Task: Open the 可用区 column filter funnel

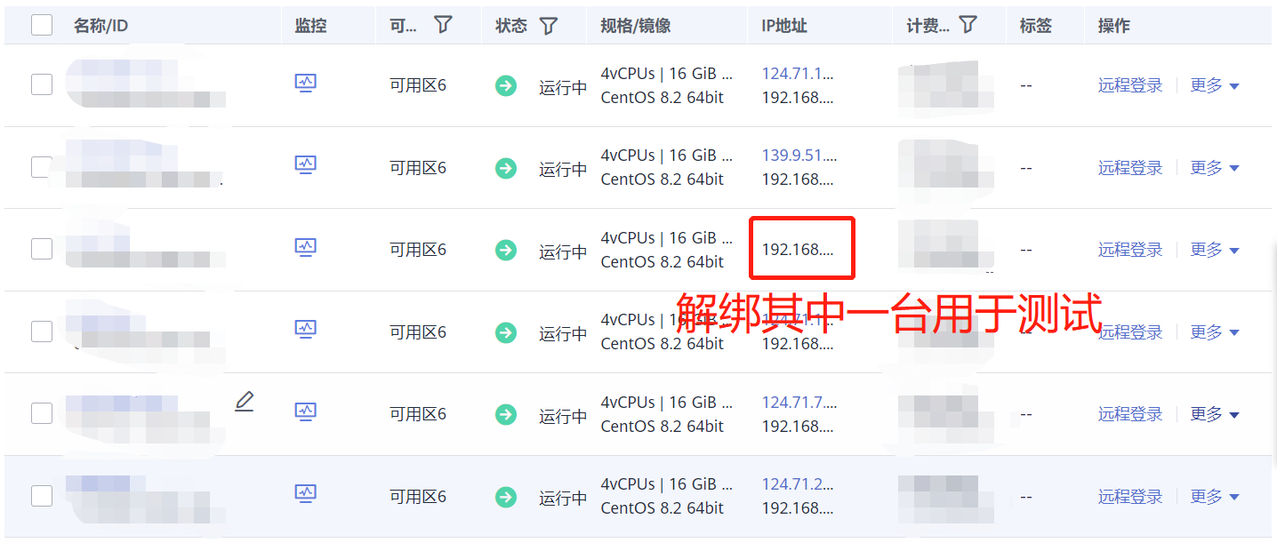Action: [443, 25]
